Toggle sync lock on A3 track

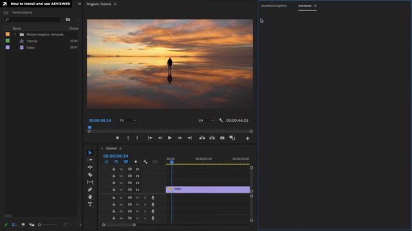(130, 211)
